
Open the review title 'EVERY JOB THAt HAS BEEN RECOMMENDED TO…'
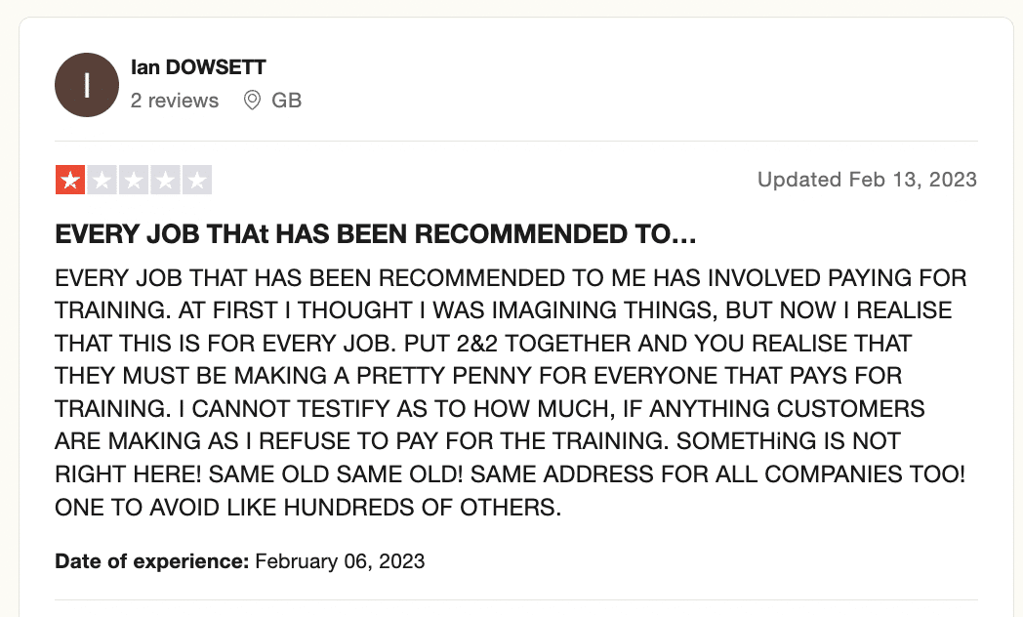[376, 234]
